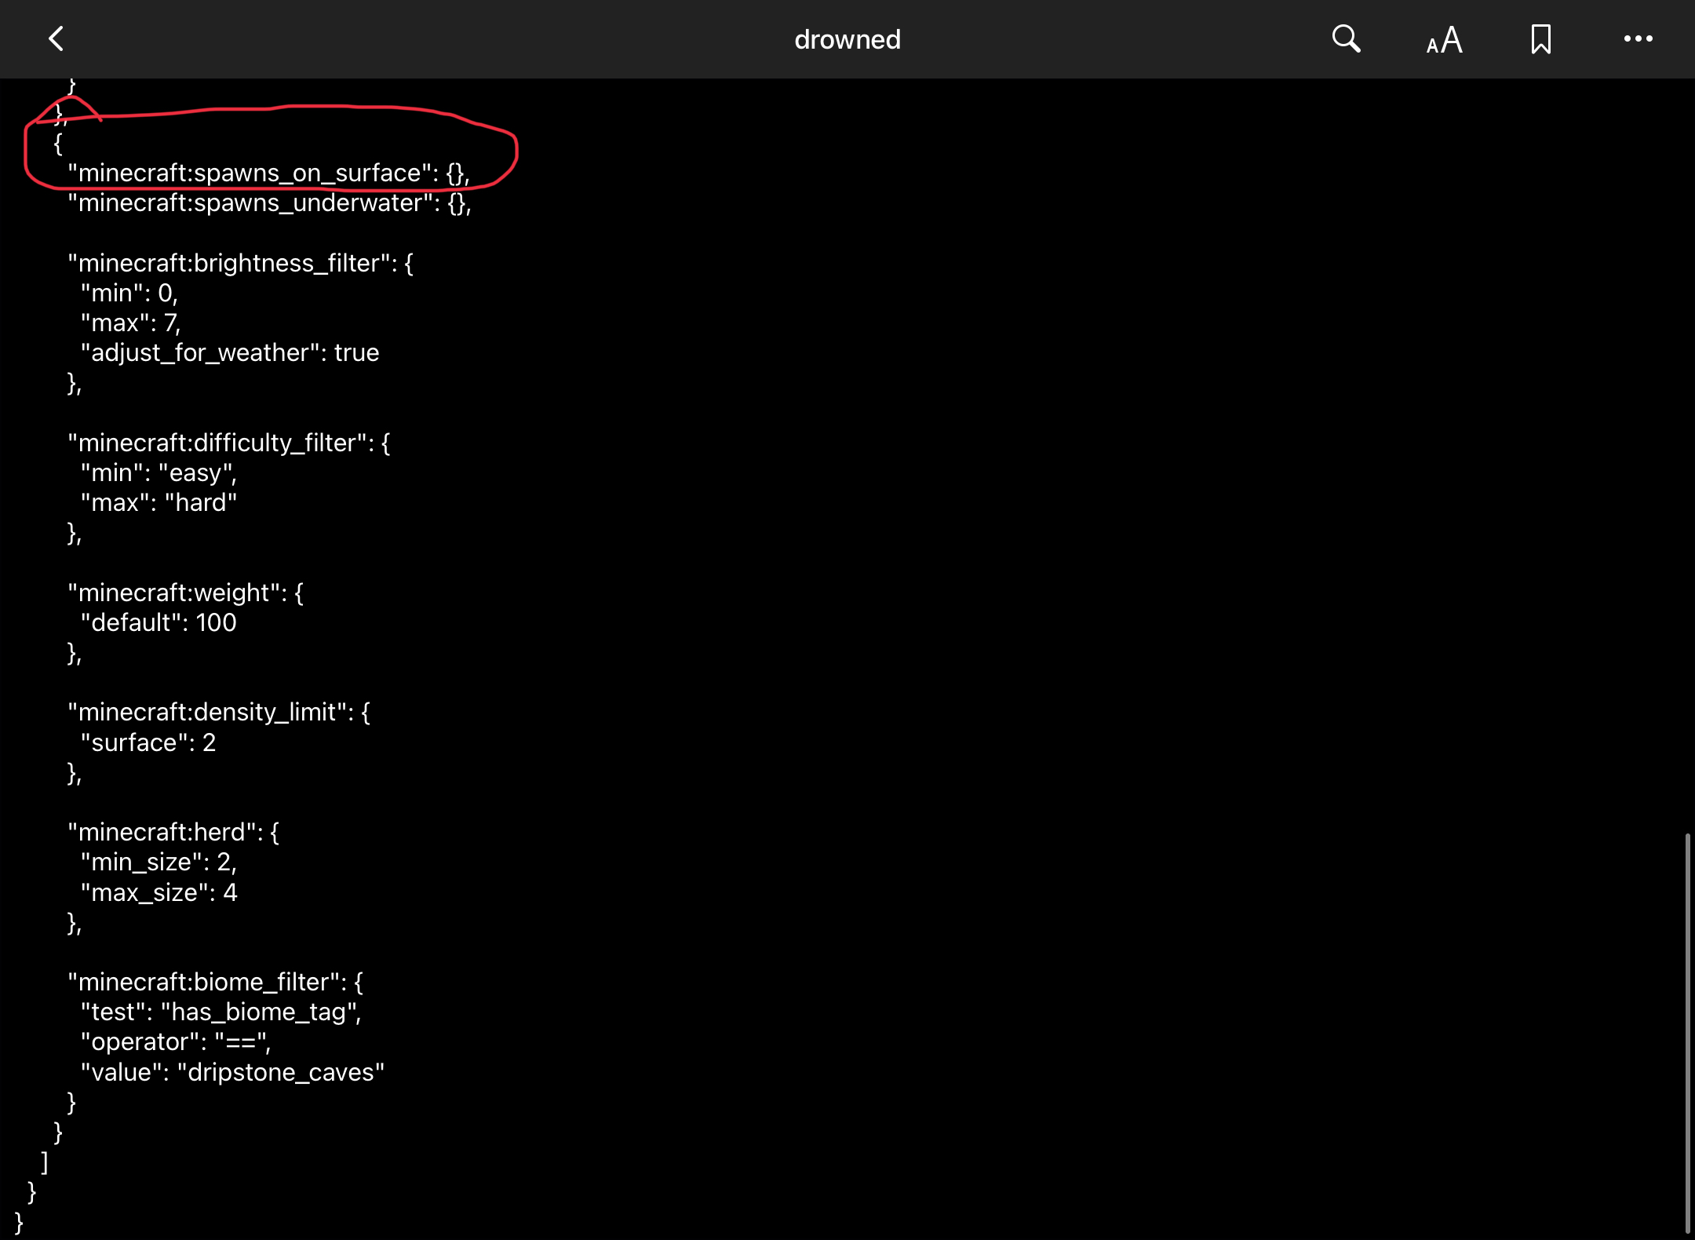
Task: Open the three-dots more options menu
Action: click(x=1638, y=38)
